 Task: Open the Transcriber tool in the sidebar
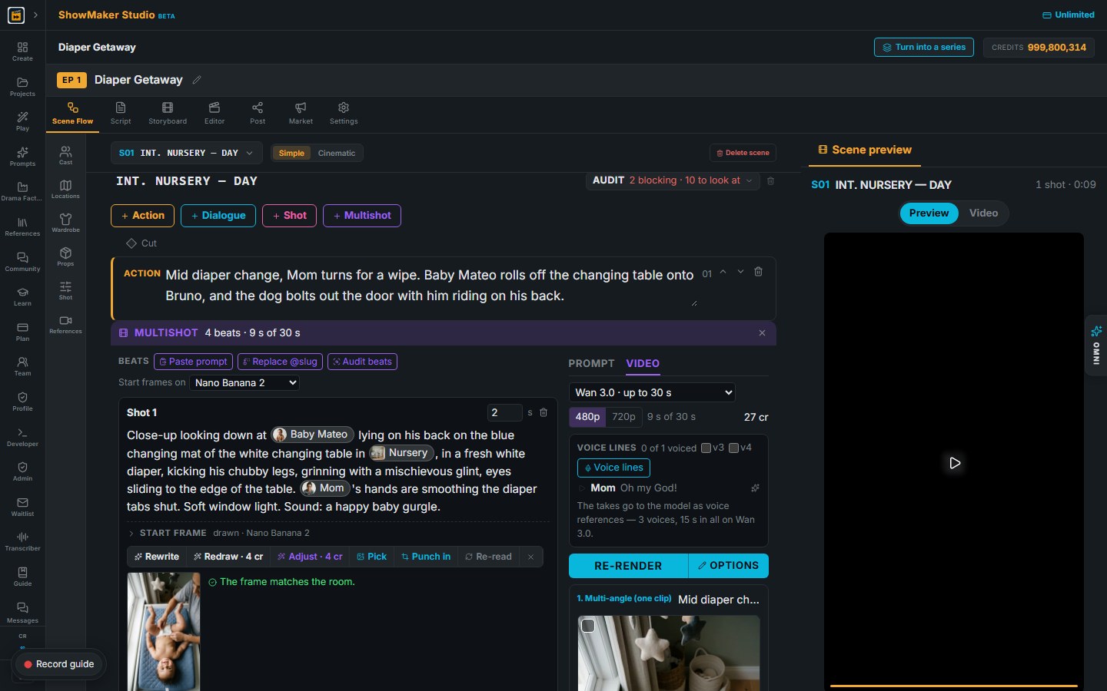(x=22, y=541)
